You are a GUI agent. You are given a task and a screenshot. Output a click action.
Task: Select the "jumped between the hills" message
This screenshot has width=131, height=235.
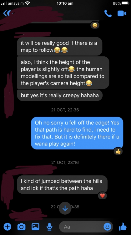pyautogui.click(x=62, y=185)
